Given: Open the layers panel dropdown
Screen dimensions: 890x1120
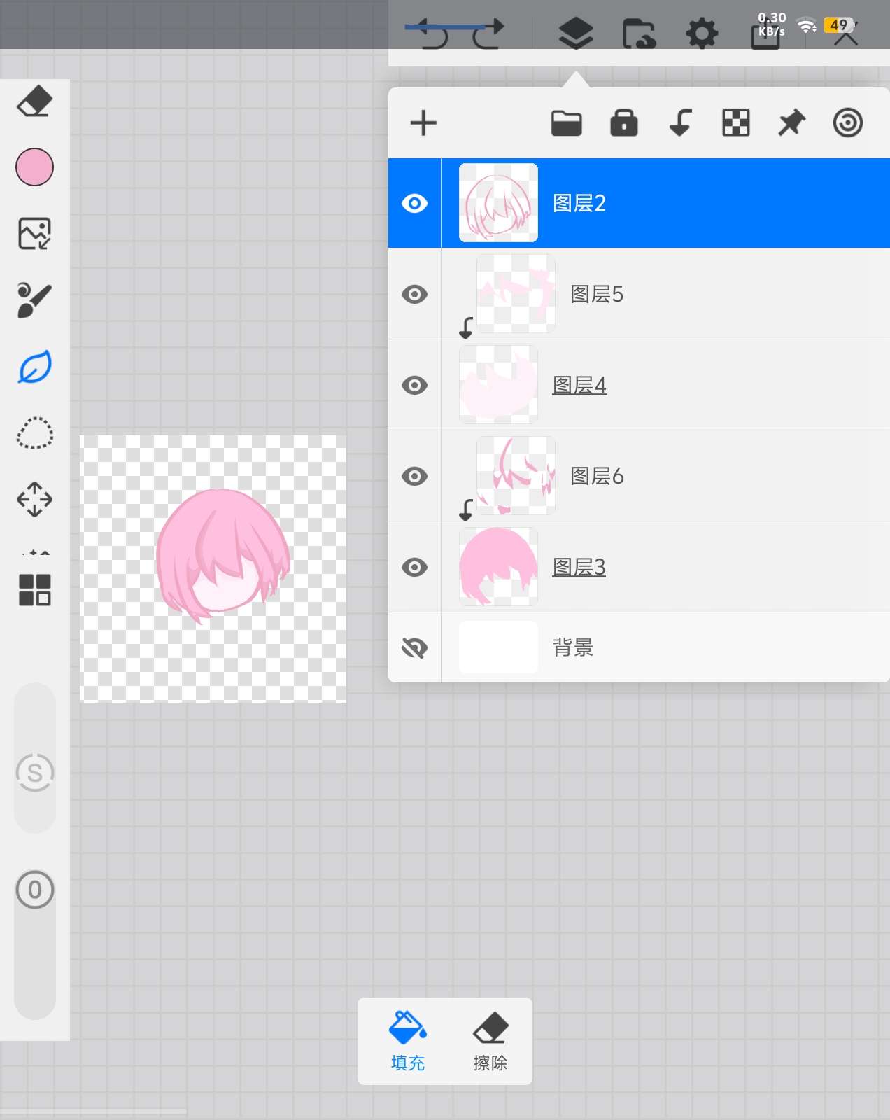Looking at the screenshot, I should pyautogui.click(x=576, y=32).
